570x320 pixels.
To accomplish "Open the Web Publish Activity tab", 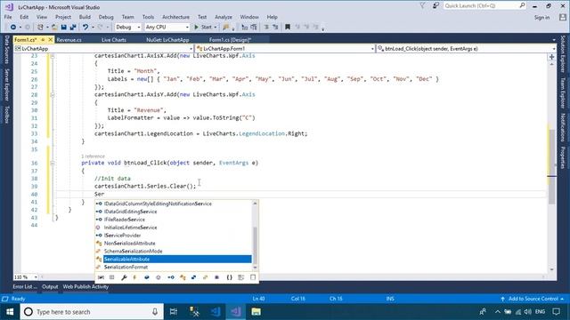I will 85,286.
